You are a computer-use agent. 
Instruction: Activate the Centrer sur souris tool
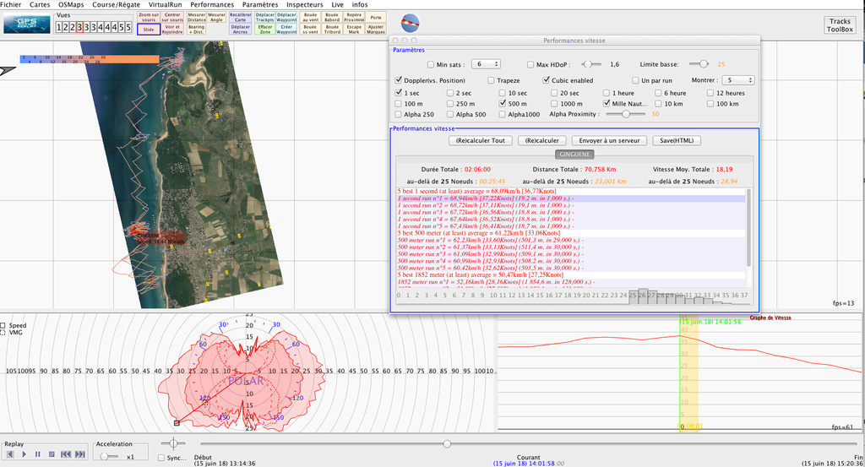pos(172,17)
